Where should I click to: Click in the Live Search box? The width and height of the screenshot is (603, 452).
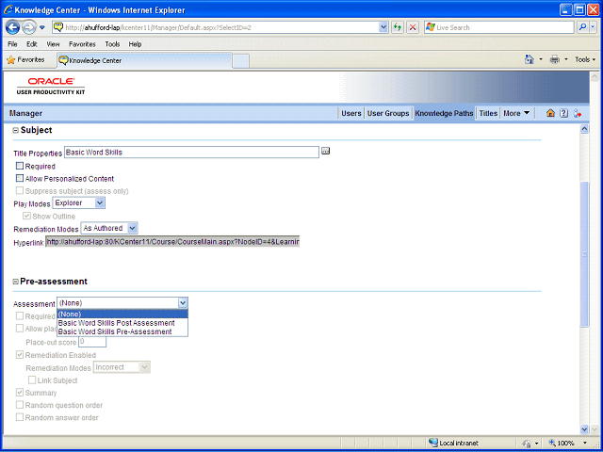[499, 27]
